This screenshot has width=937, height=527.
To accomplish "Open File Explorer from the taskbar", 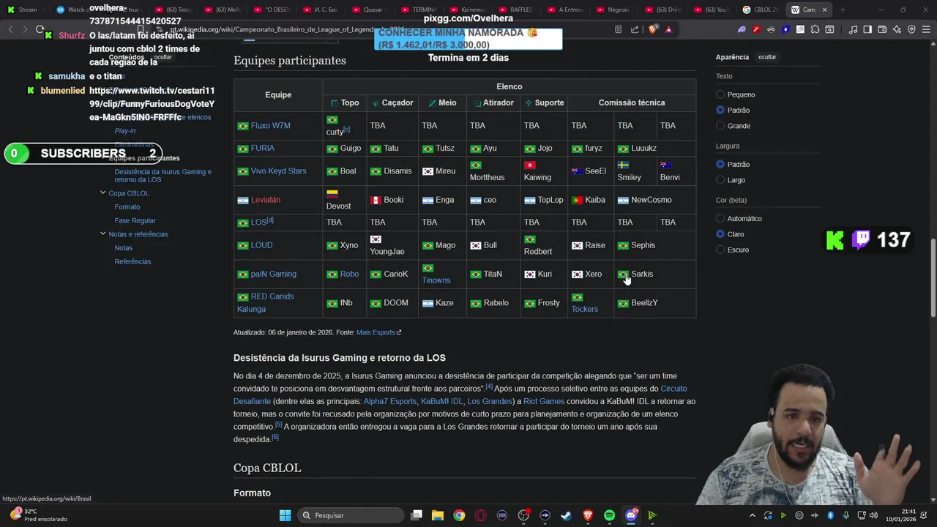I will pos(438,515).
